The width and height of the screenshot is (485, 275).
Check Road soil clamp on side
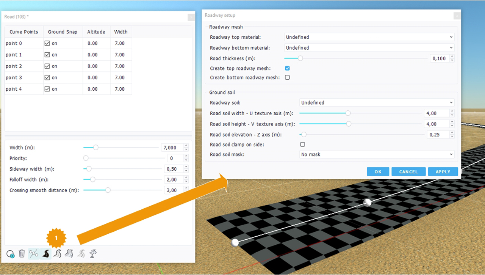click(302, 145)
